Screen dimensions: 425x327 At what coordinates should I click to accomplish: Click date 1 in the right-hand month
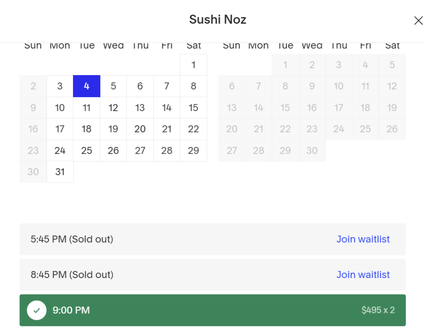click(x=285, y=65)
